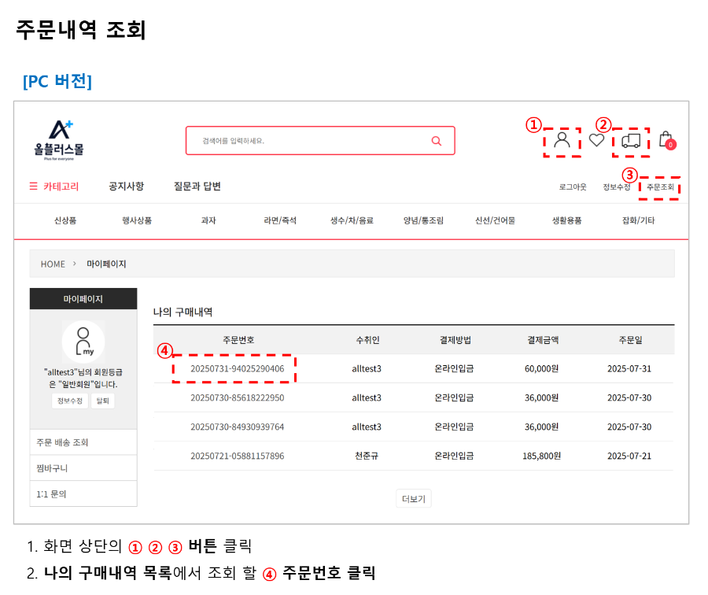Image resolution: width=708 pixels, height=595 pixels.
Task: Select the 라면/즉석 category
Action: point(280,220)
